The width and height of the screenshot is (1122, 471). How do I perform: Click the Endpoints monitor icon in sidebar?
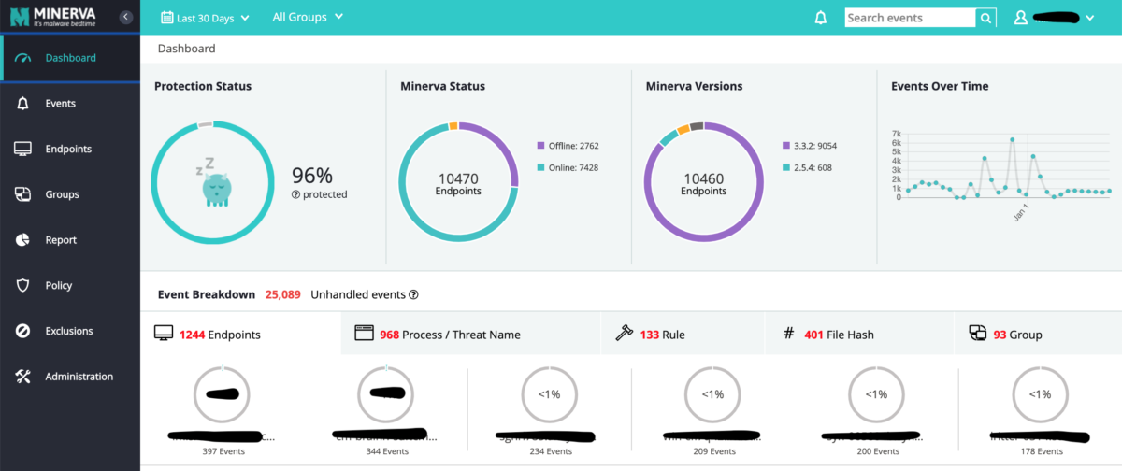point(24,149)
